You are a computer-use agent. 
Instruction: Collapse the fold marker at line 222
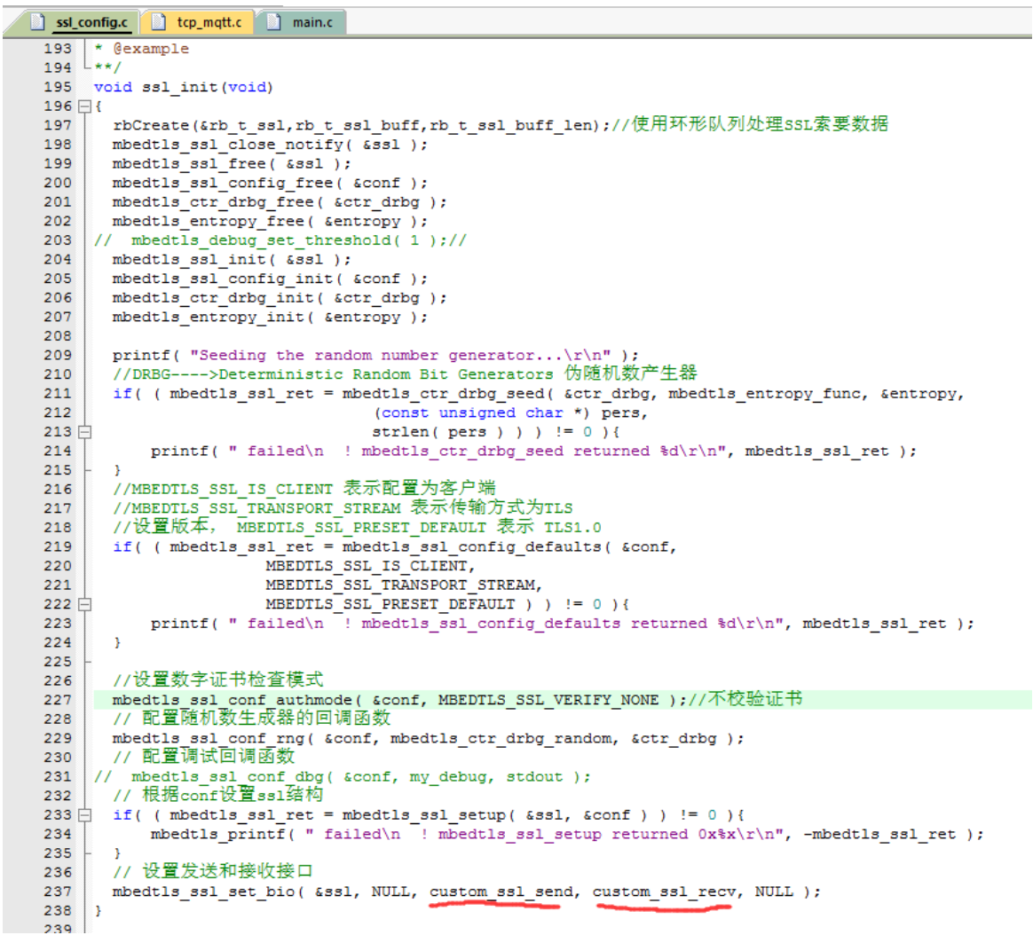point(85,604)
